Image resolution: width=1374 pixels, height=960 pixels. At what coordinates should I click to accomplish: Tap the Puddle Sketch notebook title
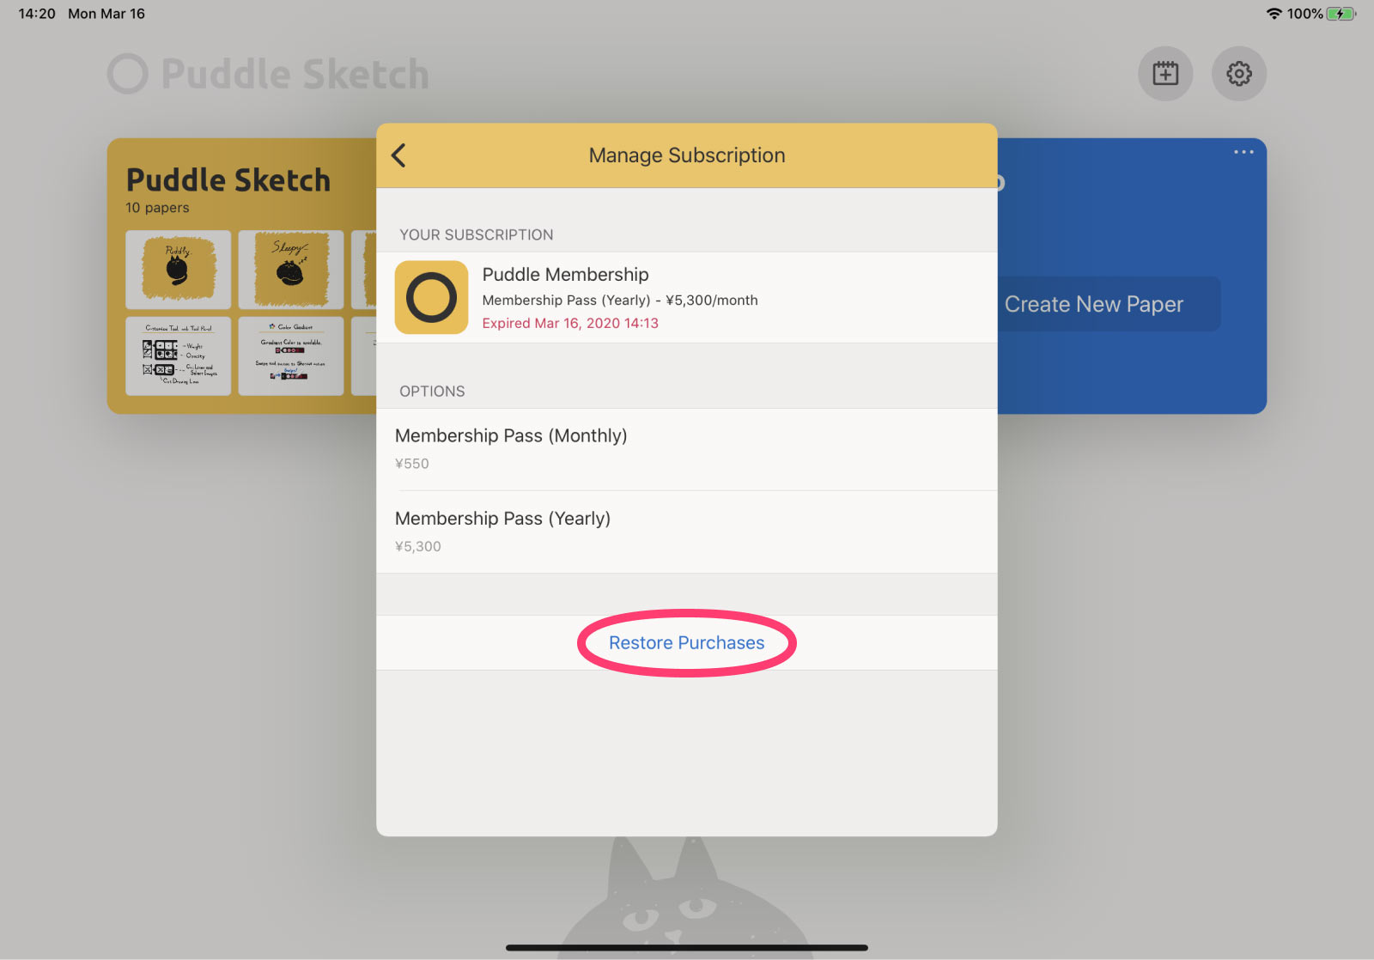coord(228,180)
